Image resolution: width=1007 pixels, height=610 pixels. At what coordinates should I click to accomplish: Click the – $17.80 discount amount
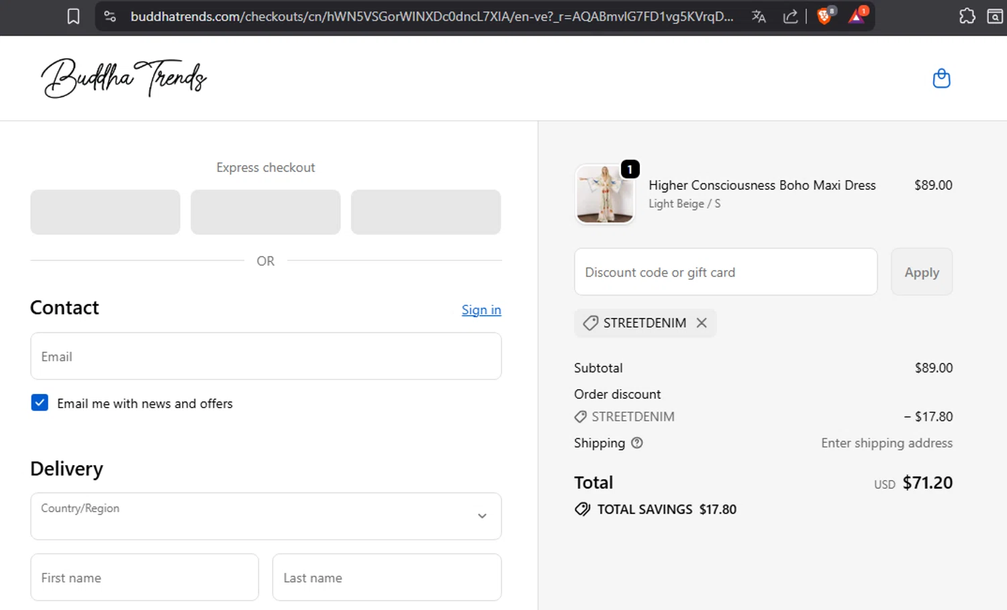coord(928,417)
